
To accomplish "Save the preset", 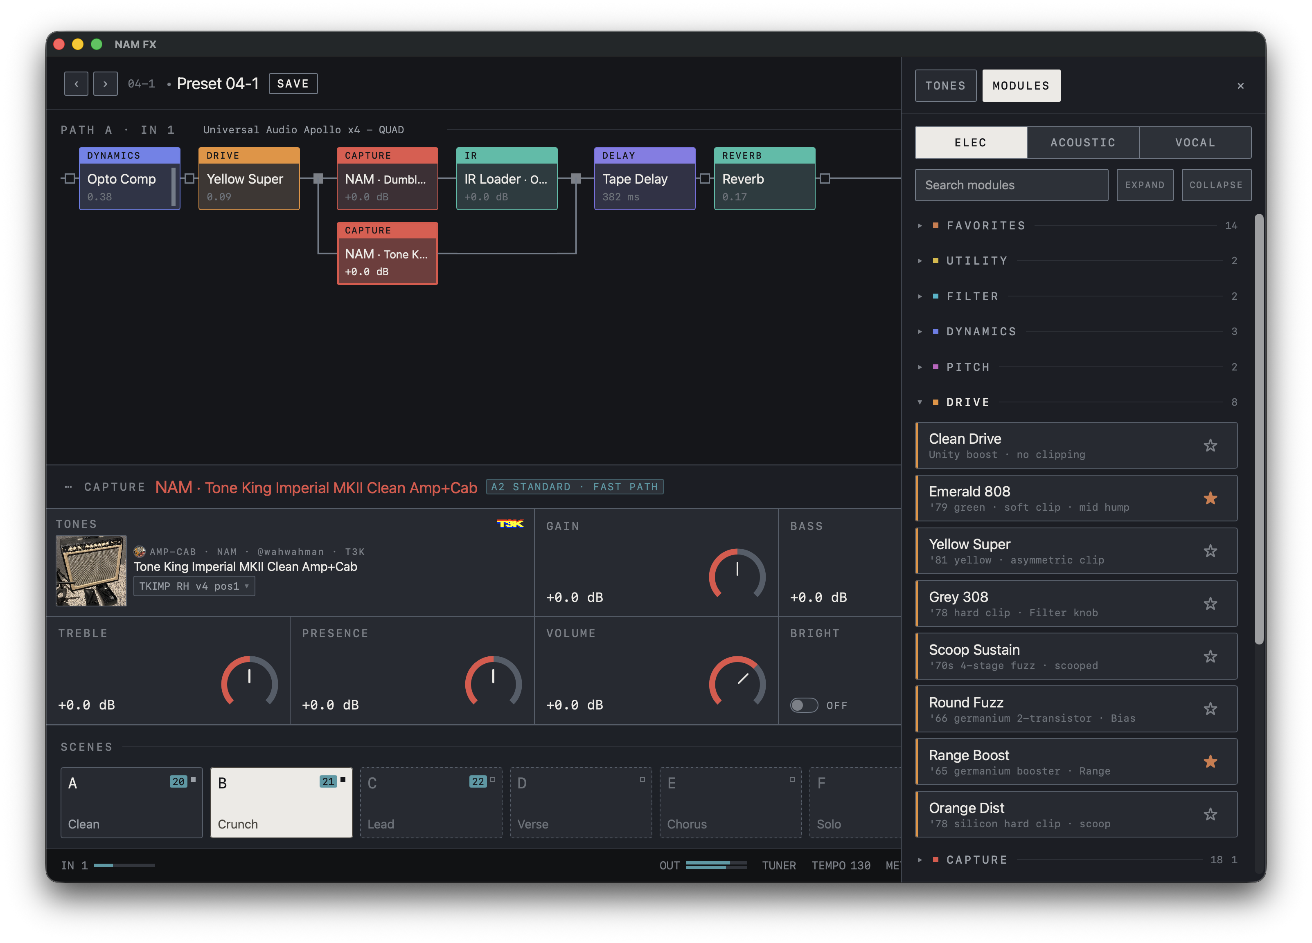I will tap(293, 84).
